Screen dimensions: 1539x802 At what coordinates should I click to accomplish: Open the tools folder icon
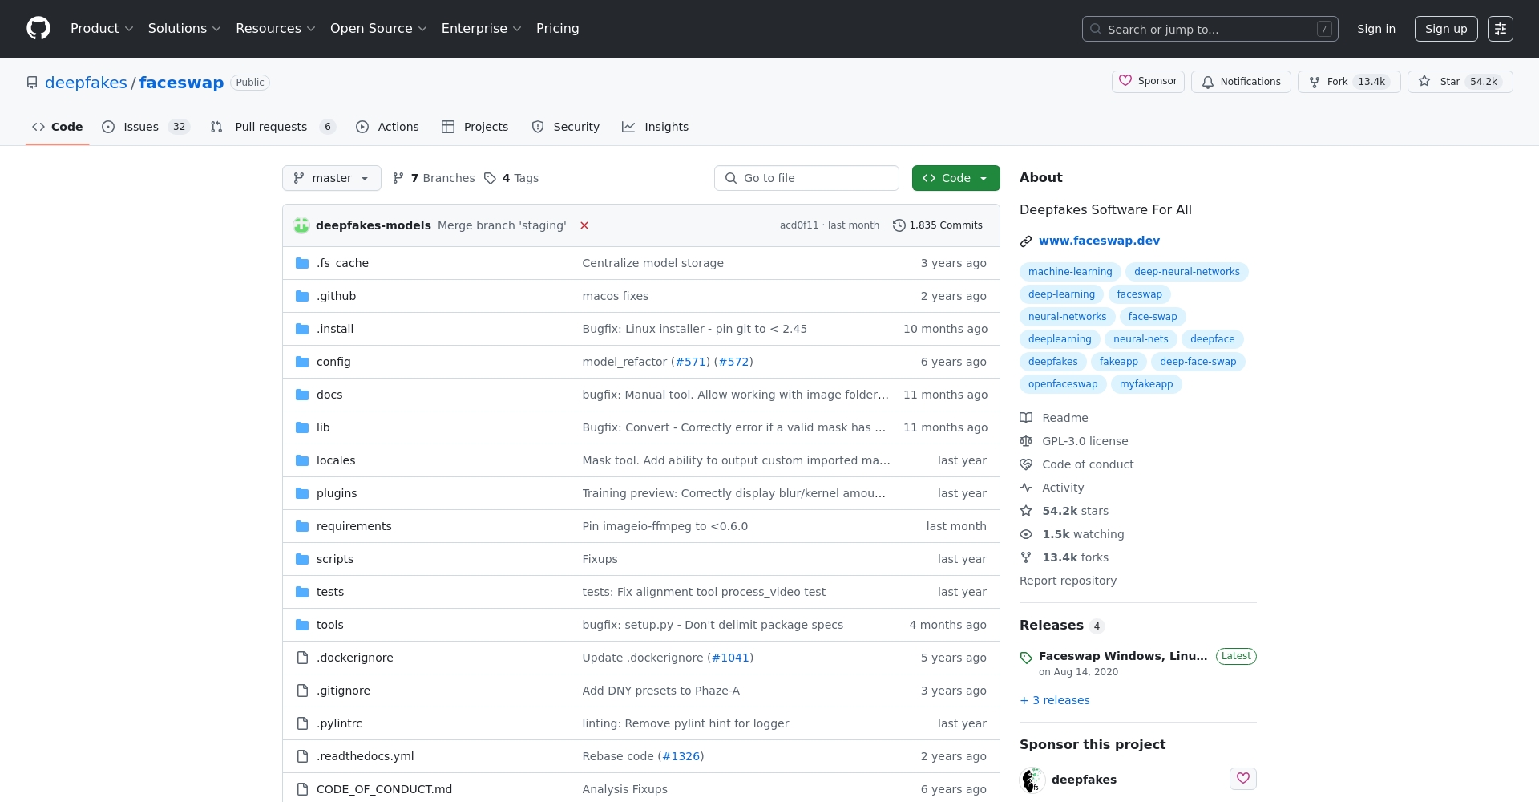click(302, 625)
